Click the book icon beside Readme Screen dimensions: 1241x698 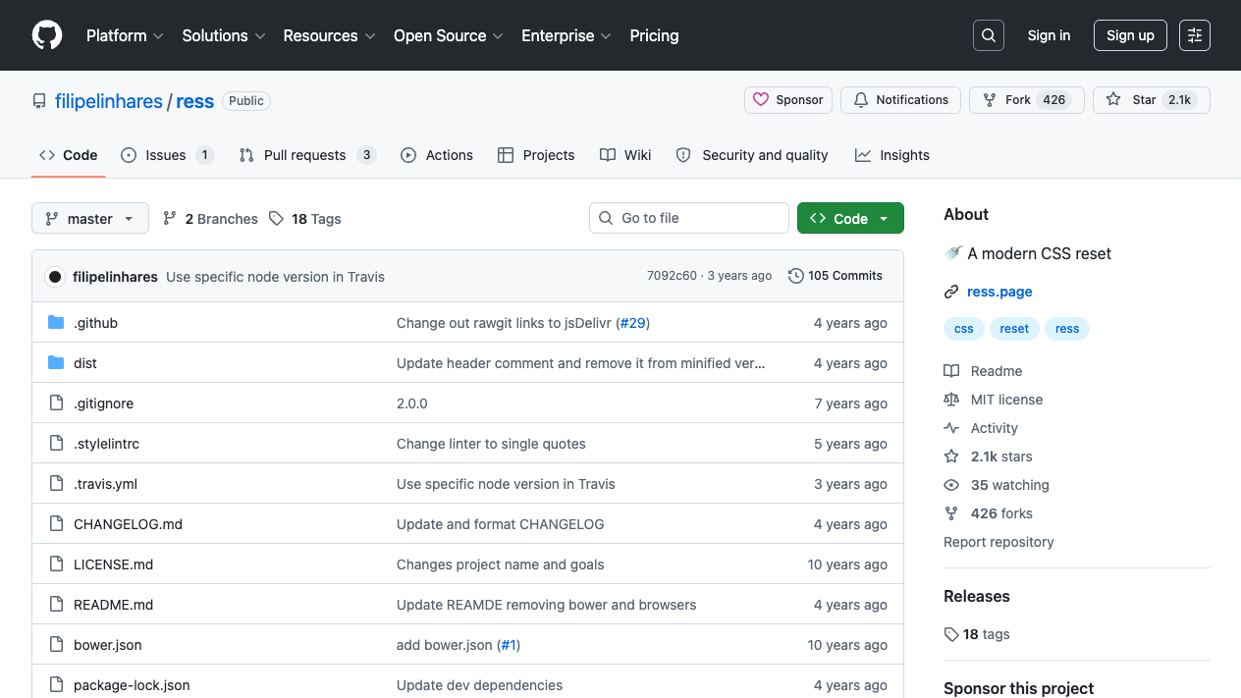pyautogui.click(x=951, y=371)
